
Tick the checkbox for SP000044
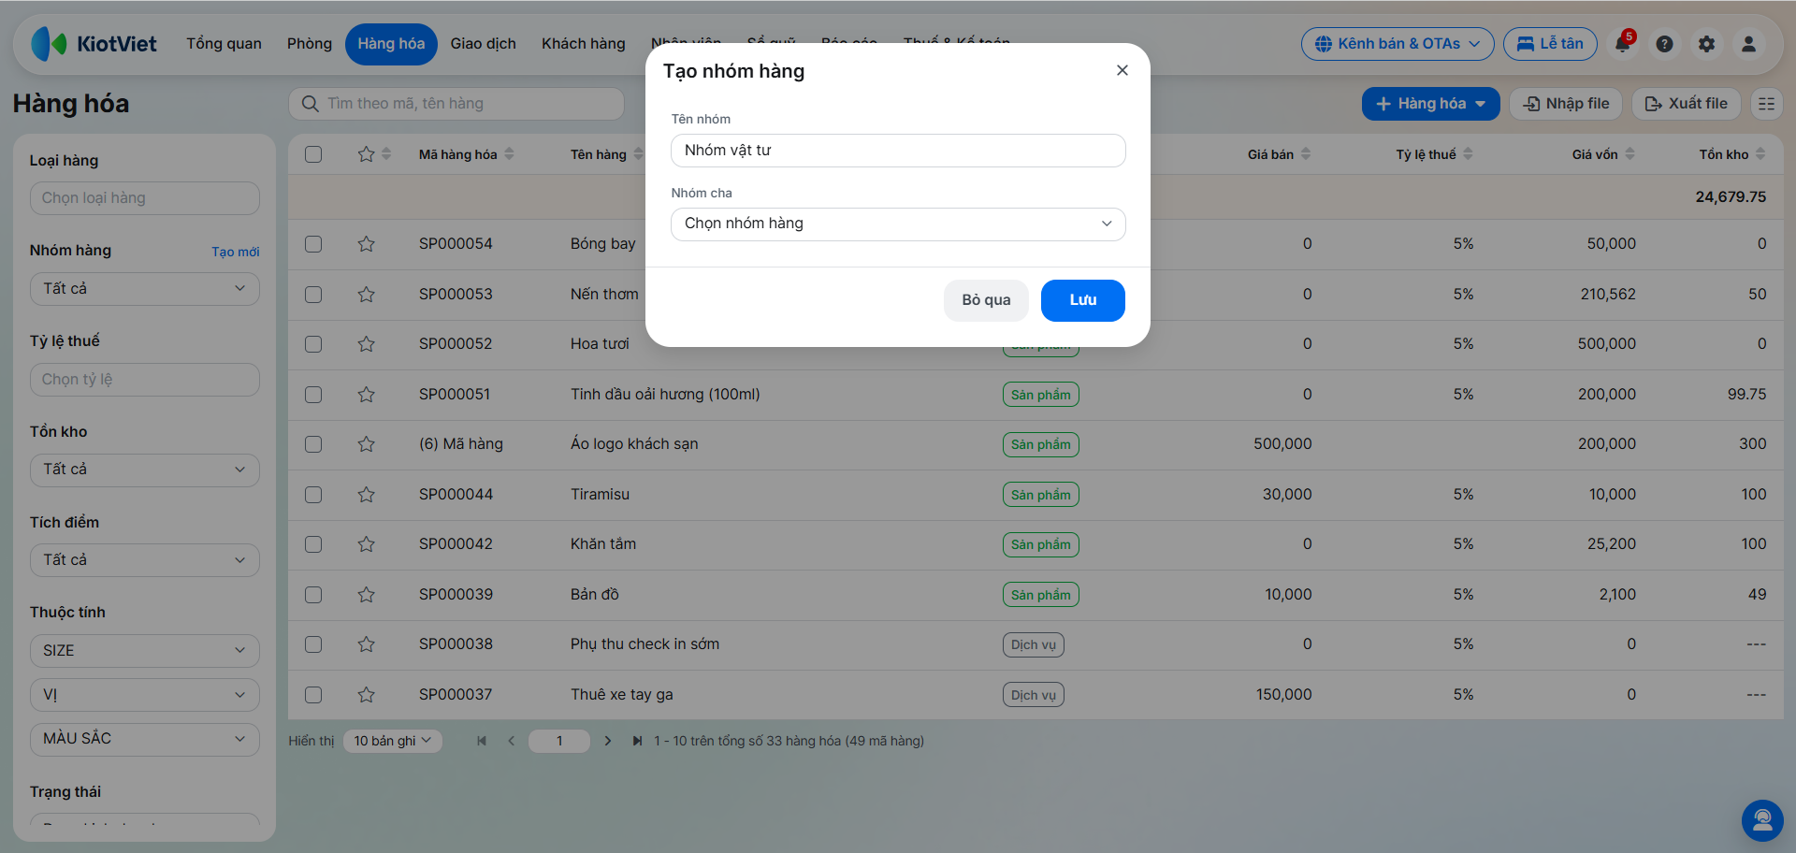pos(313,495)
